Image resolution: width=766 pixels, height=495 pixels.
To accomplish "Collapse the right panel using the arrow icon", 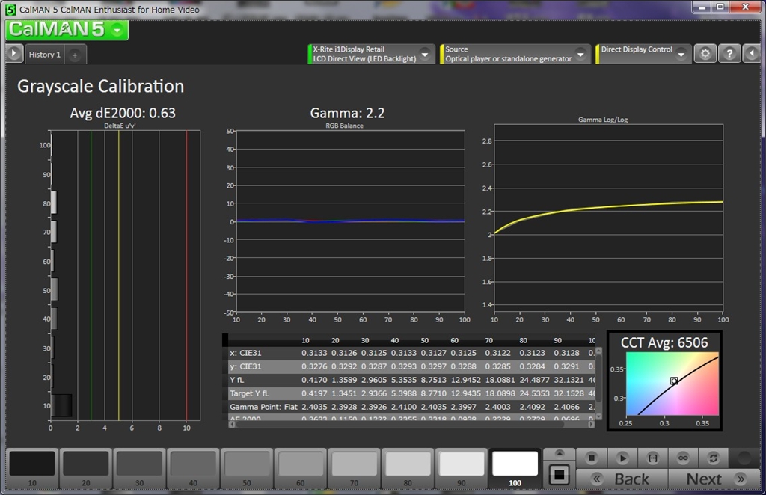I will tap(753, 54).
